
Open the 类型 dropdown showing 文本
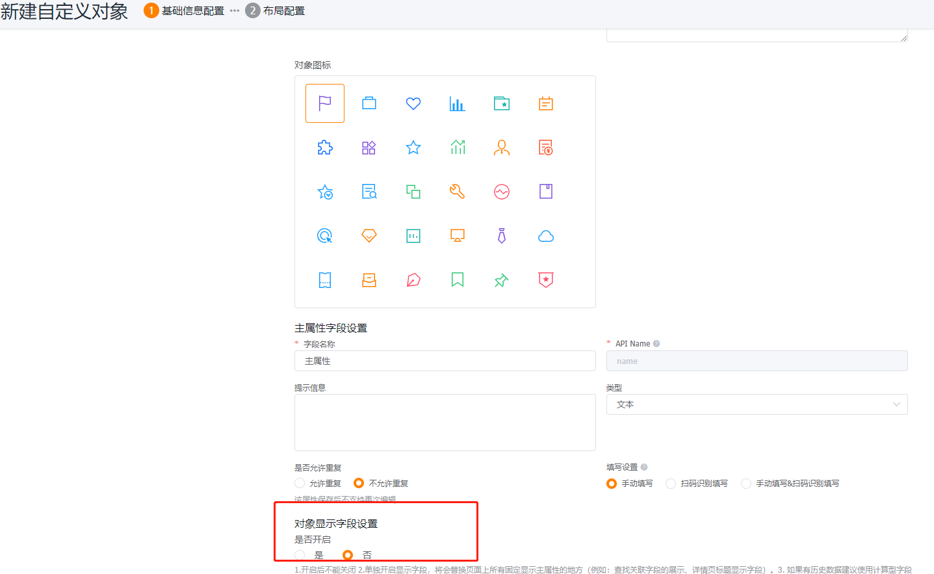click(757, 404)
